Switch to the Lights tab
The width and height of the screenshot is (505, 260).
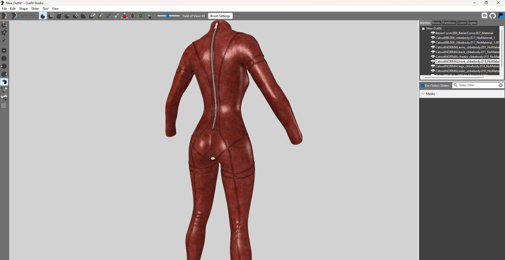click(x=472, y=23)
